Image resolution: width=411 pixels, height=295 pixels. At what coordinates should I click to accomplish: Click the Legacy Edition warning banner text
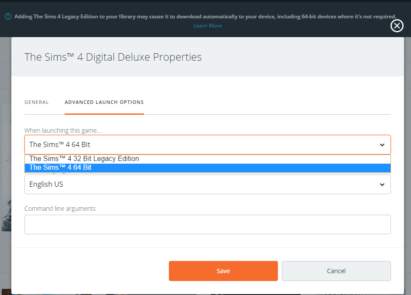(205, 17)
